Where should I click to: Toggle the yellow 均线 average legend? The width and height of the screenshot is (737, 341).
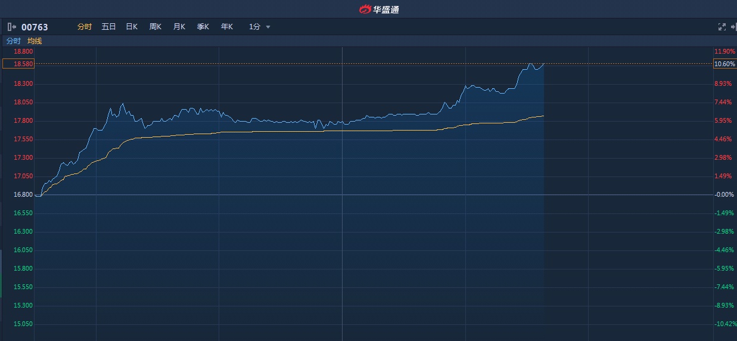(x=35, y=41)
